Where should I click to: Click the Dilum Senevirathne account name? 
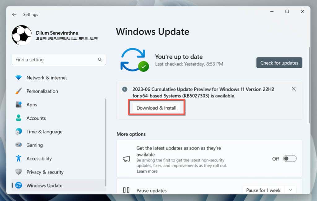pyautogui.click(x=57, y=33)
